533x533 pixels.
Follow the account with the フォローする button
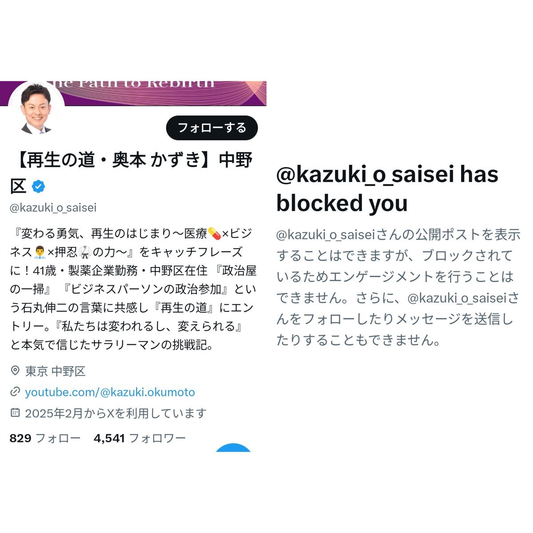pos(212,128)
